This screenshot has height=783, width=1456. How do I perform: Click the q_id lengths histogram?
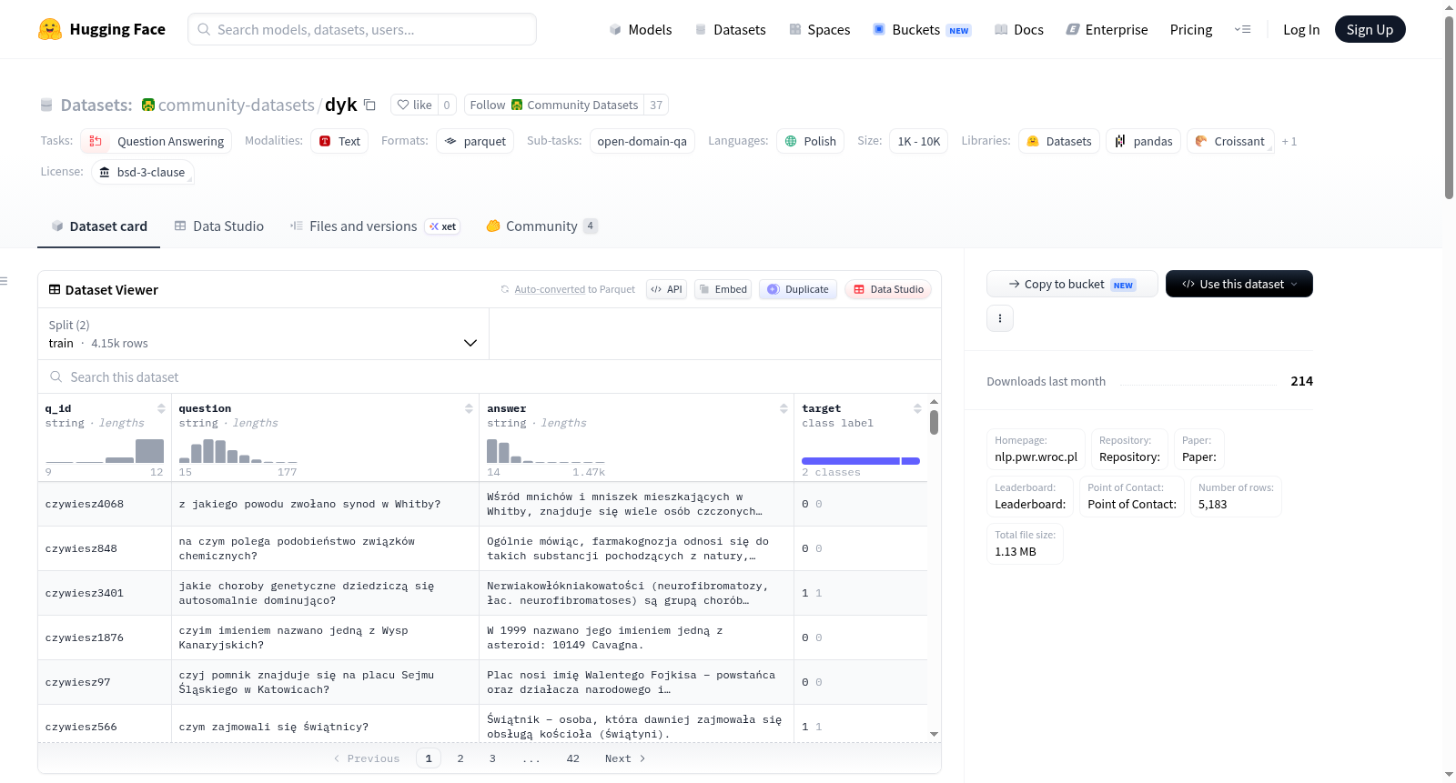click(105, 451)
